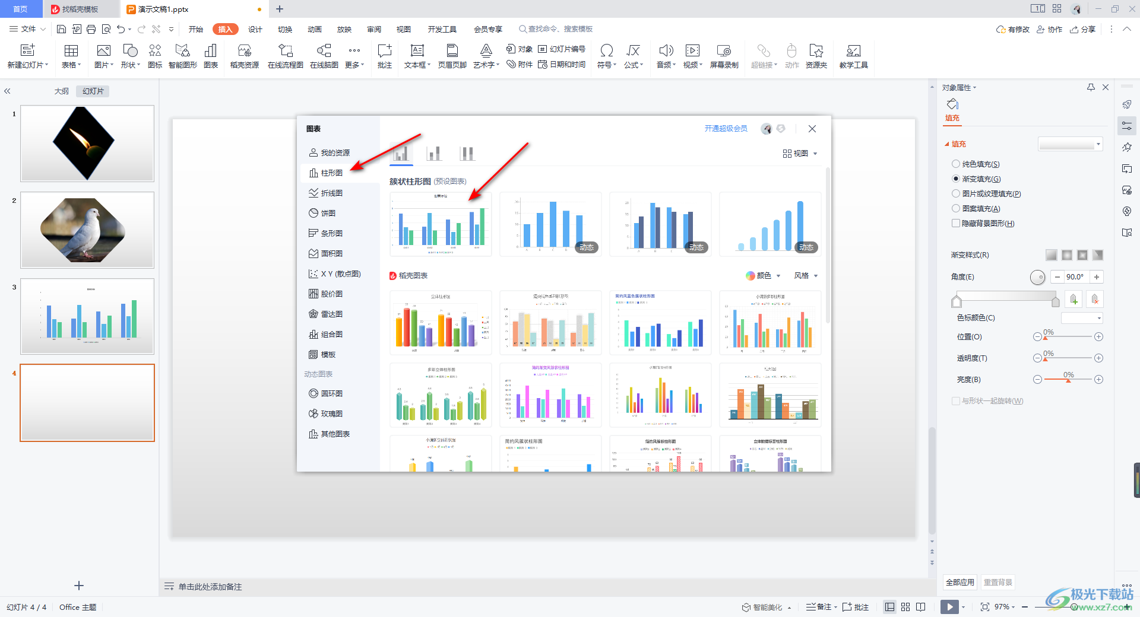The width and height of the screenshot is (1140, 617).
Task: Select clustered column subtype icon in dialog
Action: coord(401,154)
